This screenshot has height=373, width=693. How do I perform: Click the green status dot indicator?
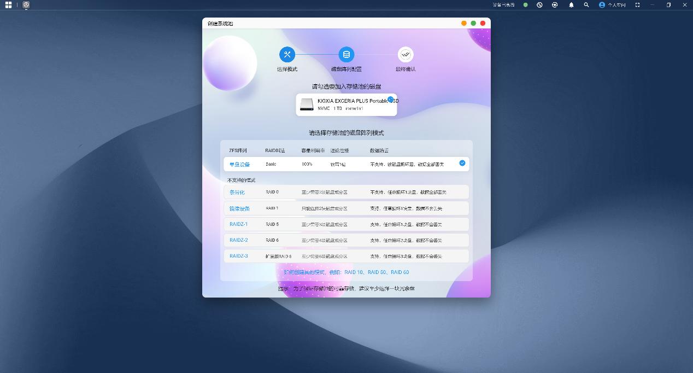click(x=525, y=4)
